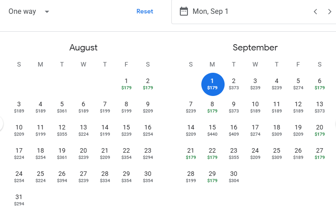Open the One way trip type dropdown

pos(29,11)
